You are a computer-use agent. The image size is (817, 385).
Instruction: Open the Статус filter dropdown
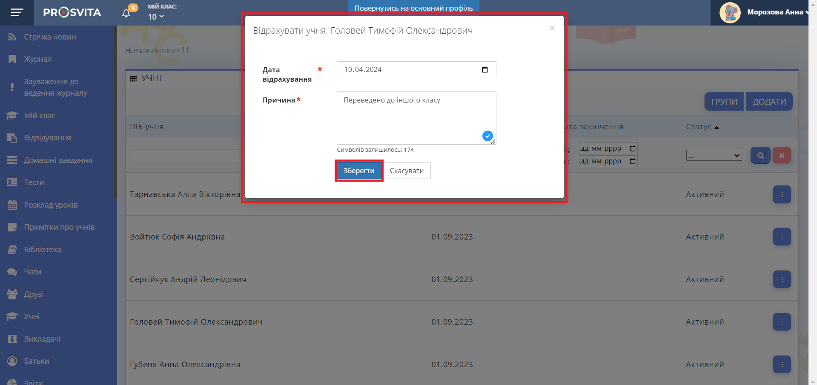(x=714, y=156)
